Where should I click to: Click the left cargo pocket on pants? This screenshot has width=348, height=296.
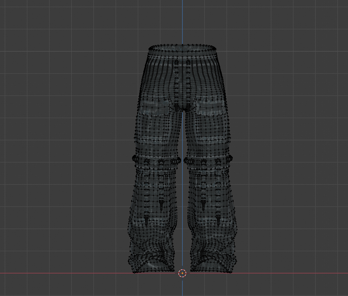(154, 108)
